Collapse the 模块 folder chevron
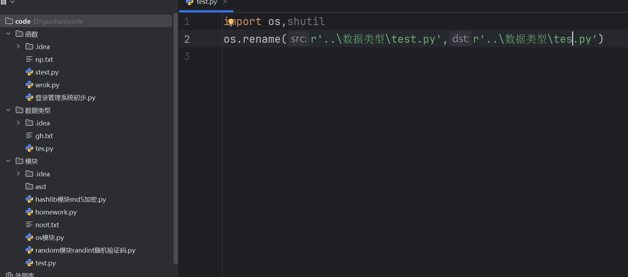This screenshot has height=277, width=628. (8, 161)
